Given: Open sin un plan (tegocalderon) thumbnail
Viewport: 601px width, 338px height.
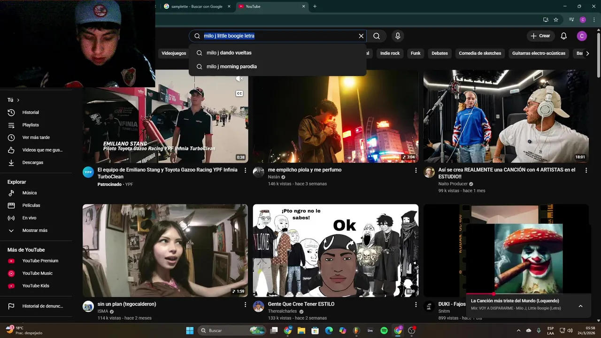Looking at the screenshot, I should click(x=165, y=250).
